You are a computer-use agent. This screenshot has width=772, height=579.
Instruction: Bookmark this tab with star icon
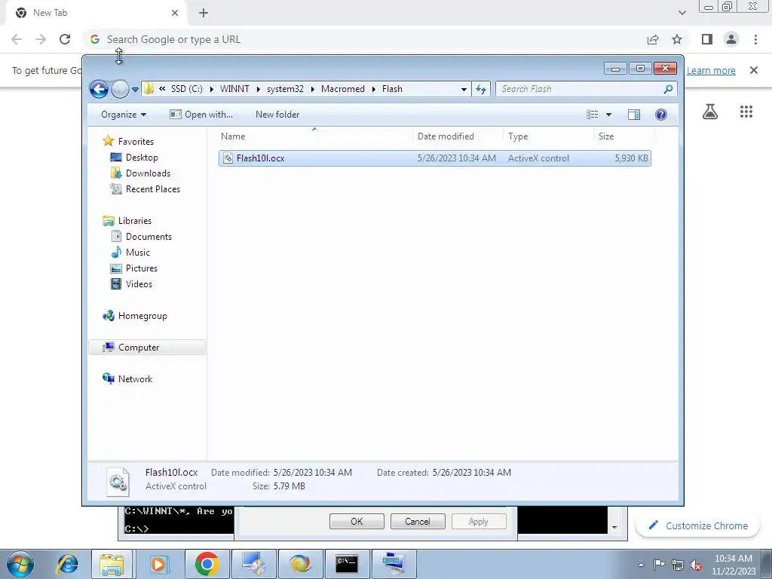pyautogui.click(x=677, y=39)
